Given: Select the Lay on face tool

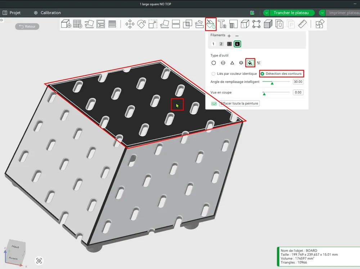Looking at the screenshot, I should [x=165, y=24].
